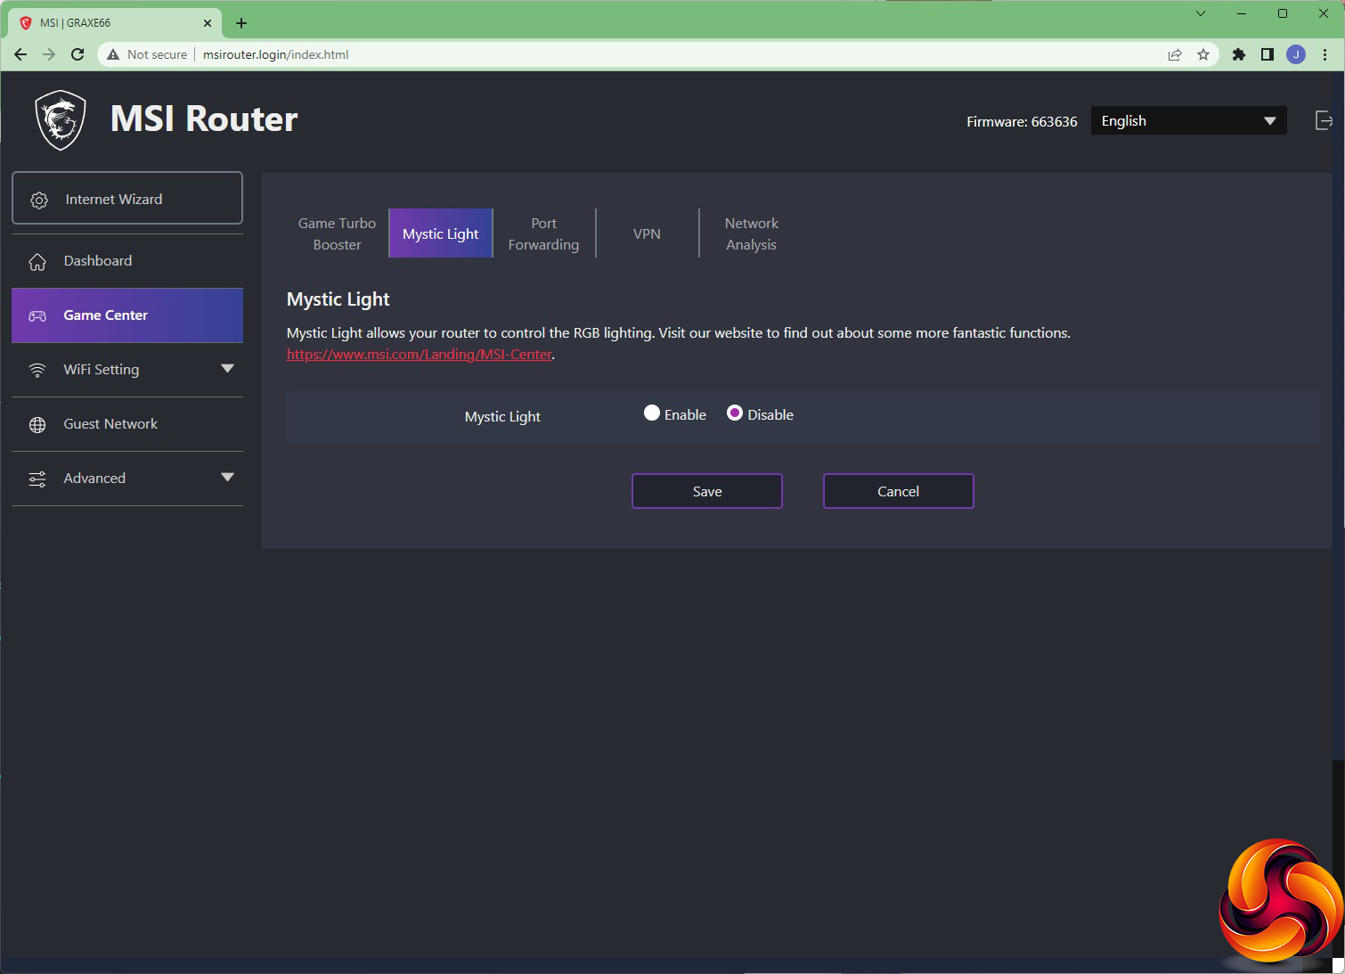Screen dimensions: 1345x974
Task: Go back using the browser back arrow
Action: pos(20,54)
